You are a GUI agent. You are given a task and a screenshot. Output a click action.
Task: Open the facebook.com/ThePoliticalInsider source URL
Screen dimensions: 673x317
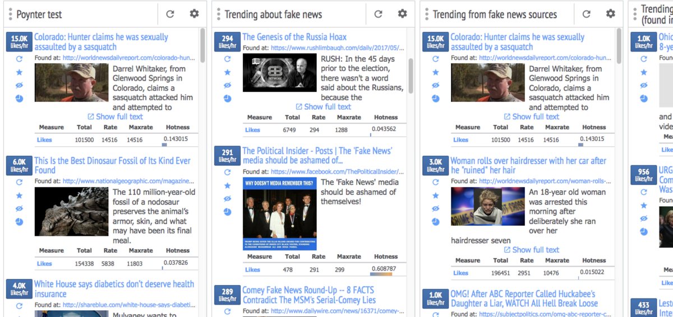pyautogui.click(x=338, y=171)
